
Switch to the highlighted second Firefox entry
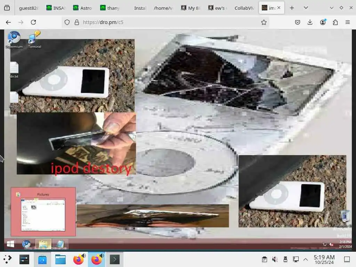point(97,259)
